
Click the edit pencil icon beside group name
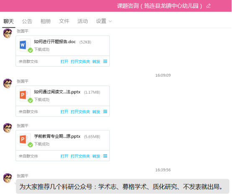coord(208,6)
